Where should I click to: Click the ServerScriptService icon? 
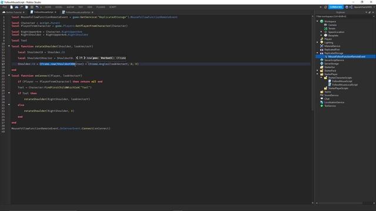322,60
